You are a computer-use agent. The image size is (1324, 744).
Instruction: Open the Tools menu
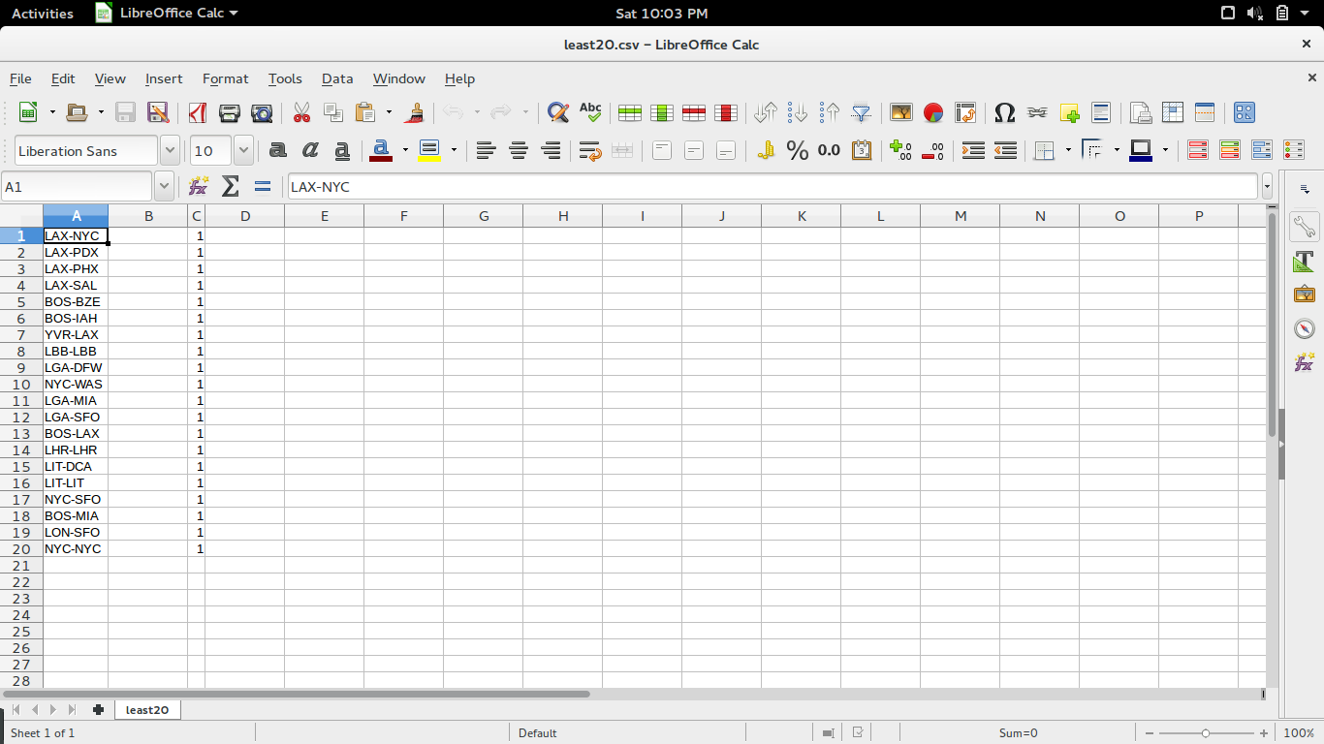pyautogui.click(x=285, y=78)
